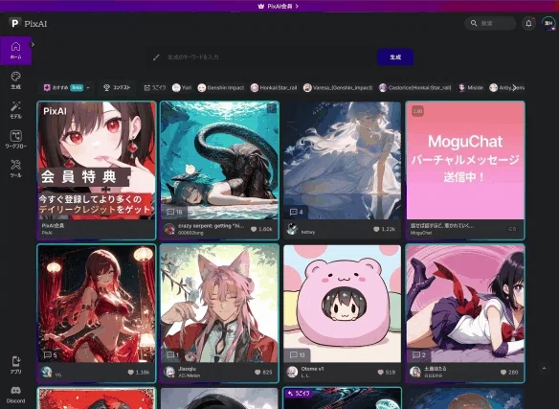The height and width of the screenshot is (409, 559).
Task: Select the Varesa (Genshin_impact) tag
Action: click(x=338, y=88)
